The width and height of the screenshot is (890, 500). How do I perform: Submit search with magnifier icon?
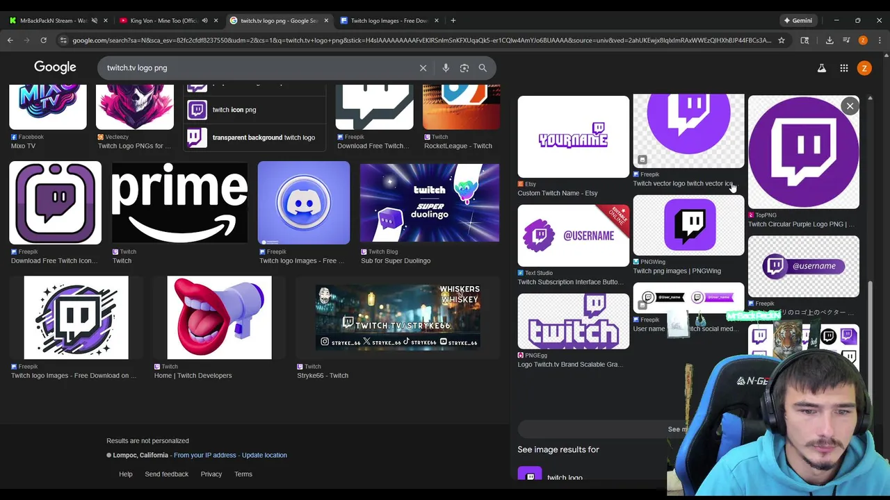point(483,68)
